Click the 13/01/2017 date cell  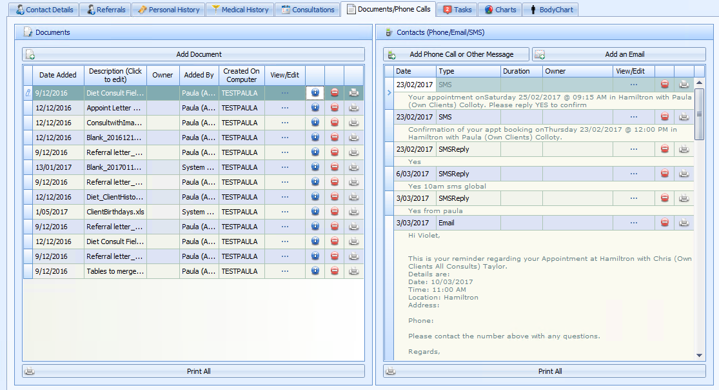coord(58,167)
